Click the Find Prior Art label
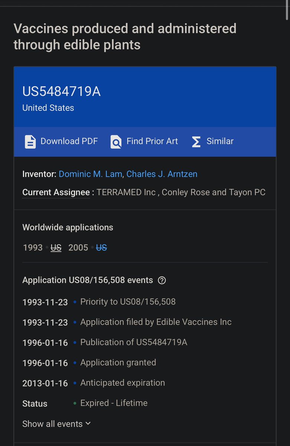Image resolution: width=290 pixels, height=446 pixels. (152, 141)
